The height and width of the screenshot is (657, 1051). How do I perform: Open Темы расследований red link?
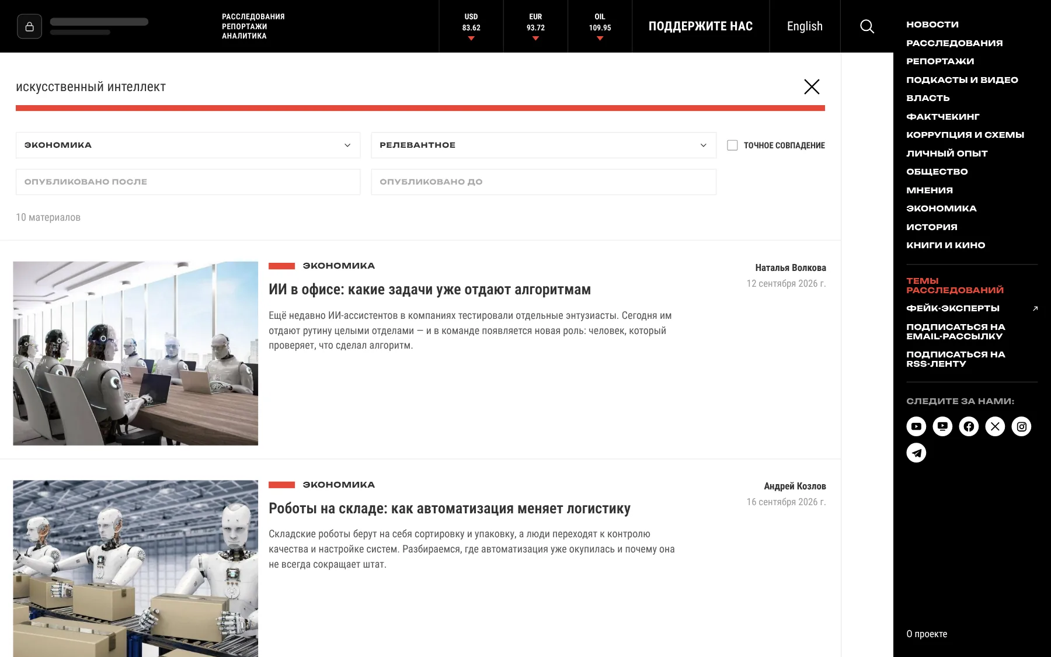955,286
